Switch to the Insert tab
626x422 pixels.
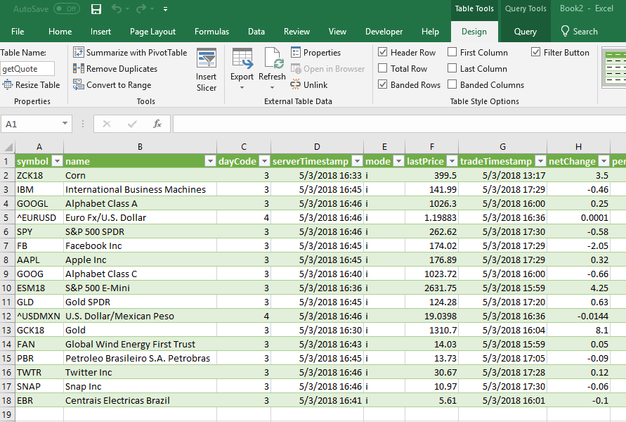[100, 32]
